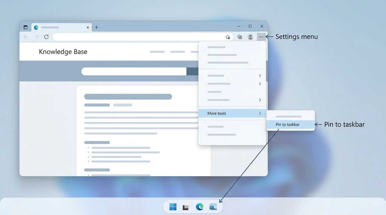Click the browser address bar
386x215 pixels.
tap(143, 37)
